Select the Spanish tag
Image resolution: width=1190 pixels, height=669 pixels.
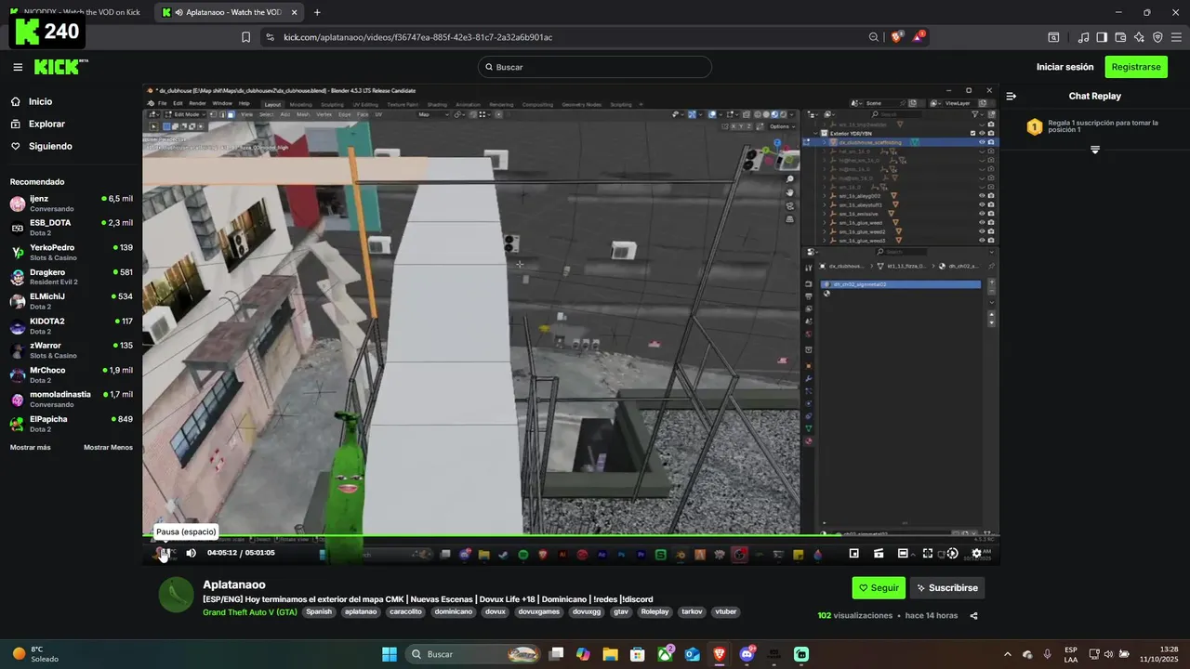coord(319,611)
